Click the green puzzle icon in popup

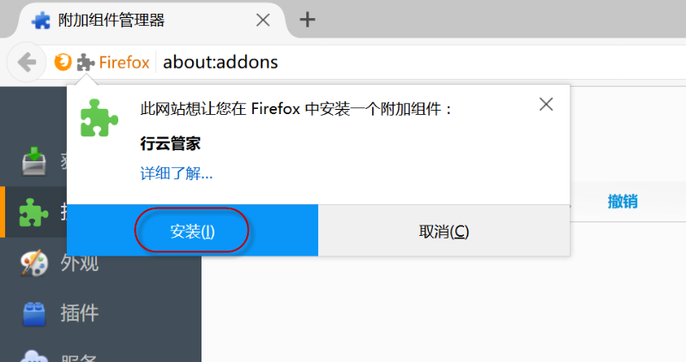(x=99, y=118)
